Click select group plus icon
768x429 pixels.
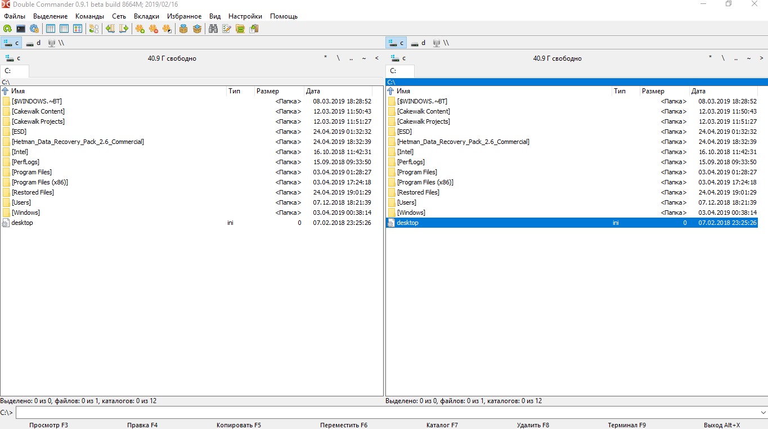point(140,29)
